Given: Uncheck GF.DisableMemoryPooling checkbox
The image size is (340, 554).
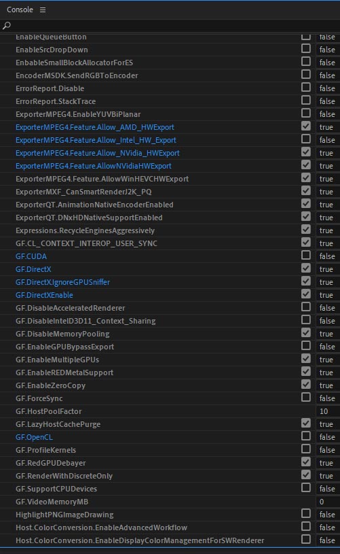Looking at the screenshot, I should pos(306,333).
